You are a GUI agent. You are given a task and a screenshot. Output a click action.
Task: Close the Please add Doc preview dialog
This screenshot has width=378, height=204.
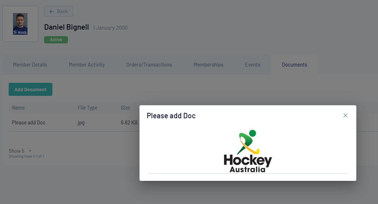345,115
